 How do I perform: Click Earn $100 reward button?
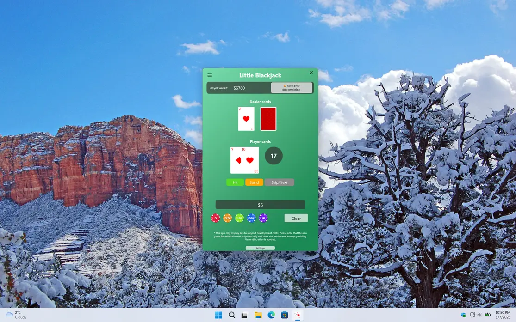(x=291, y=88)
